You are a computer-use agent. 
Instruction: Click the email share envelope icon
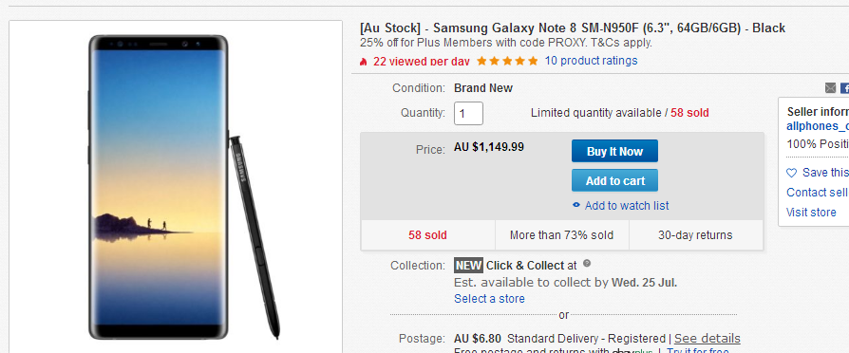click(830, 88)
